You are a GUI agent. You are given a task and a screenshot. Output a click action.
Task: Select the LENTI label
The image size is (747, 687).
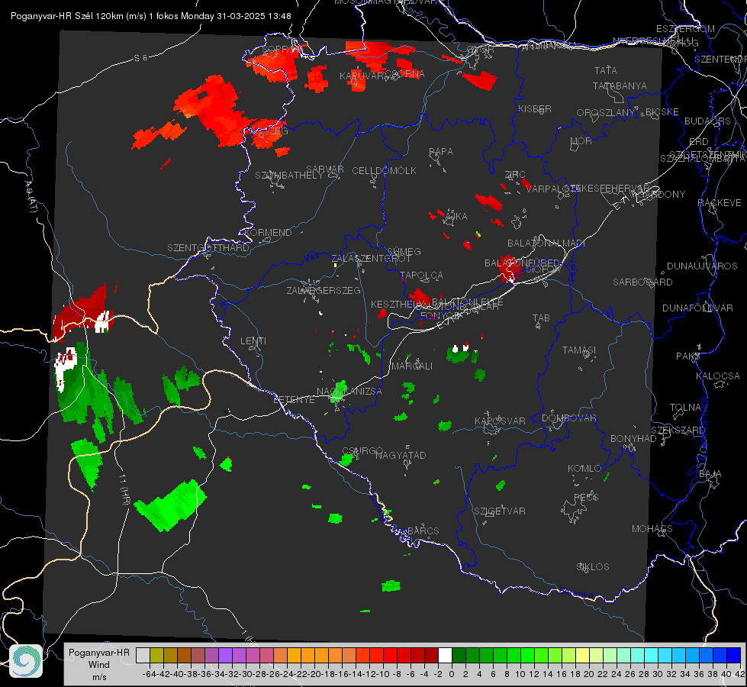253,341
